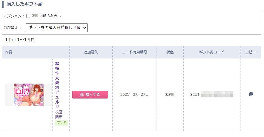The image size is (264, 137).
Task: Click the 追加購入 column header
Action: [91, 52]
